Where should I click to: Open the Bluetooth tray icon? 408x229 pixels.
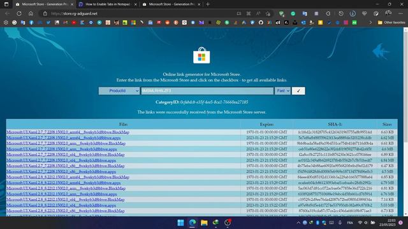click(317, 223)
